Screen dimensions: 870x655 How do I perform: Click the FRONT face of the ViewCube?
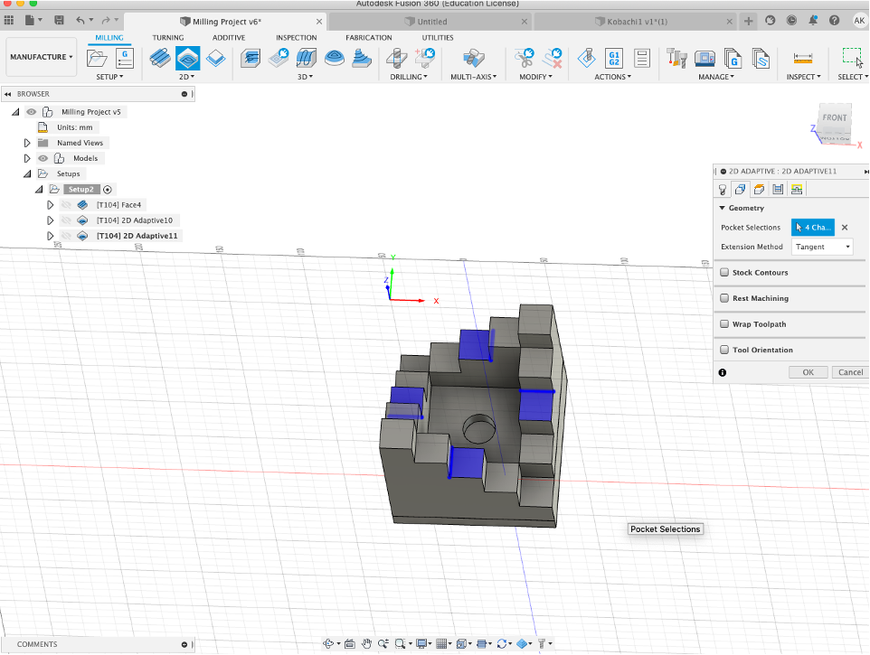click(x=834, y=118)
